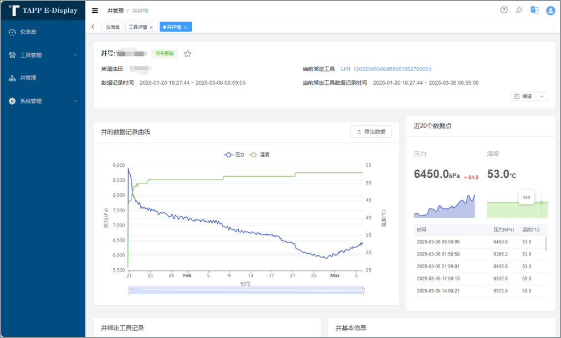Click the 编辑 button
This screenshot has width=561, height=338.
coord(523,96)
